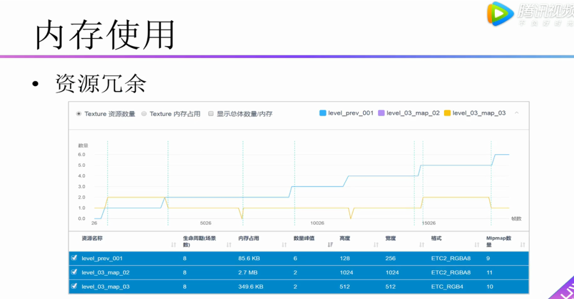Click the 格式 column header
Screen dimensions: 574x299
(x=436, y=238)
